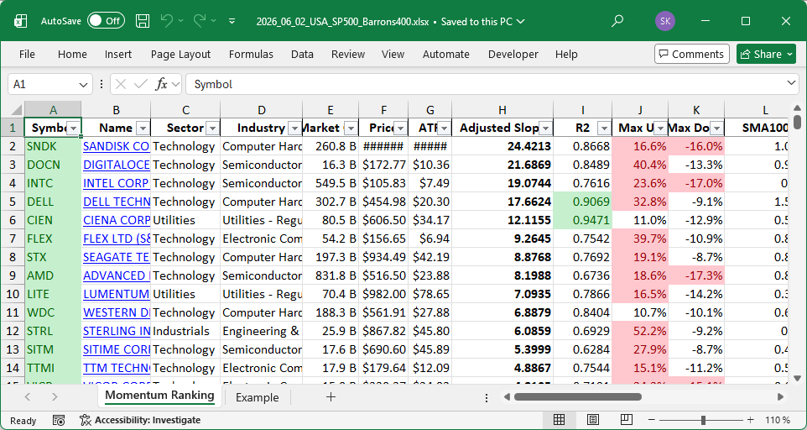Viewport: 807px width, 430px height.
Task: Click the Select All corner triangle
Action: tap(16, 110)
